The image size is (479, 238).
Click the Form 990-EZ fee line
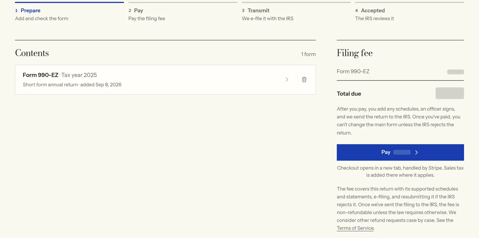pyautogui.click(x=400, y=71)
